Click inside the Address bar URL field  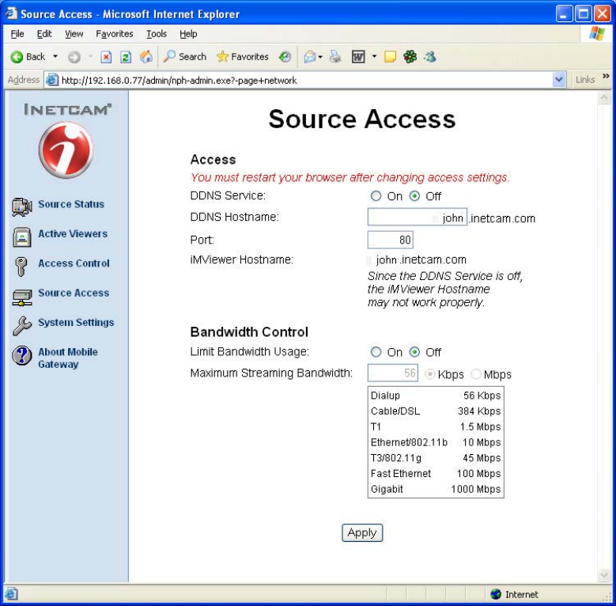click(304, 80)
